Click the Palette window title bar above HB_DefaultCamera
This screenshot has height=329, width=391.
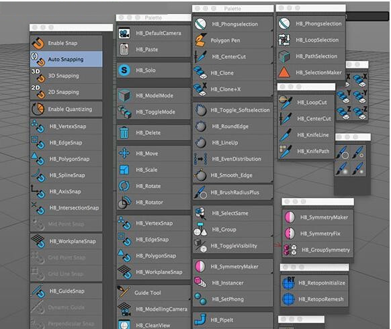154,17
